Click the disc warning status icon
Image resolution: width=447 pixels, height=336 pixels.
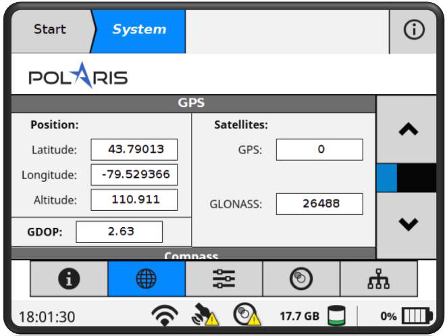point(246,314)
